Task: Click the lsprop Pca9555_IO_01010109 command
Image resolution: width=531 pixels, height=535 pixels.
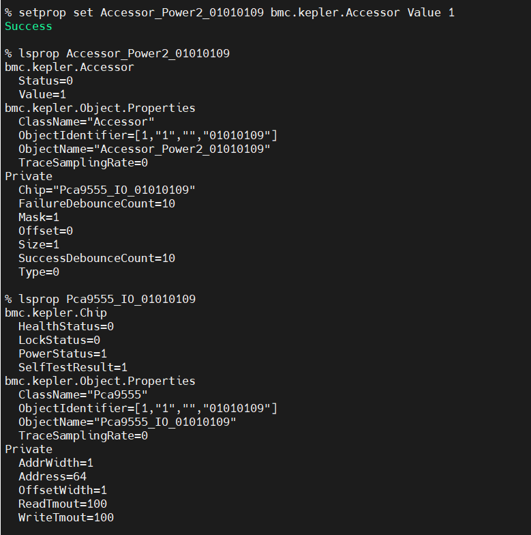Action: coord(100,299)
